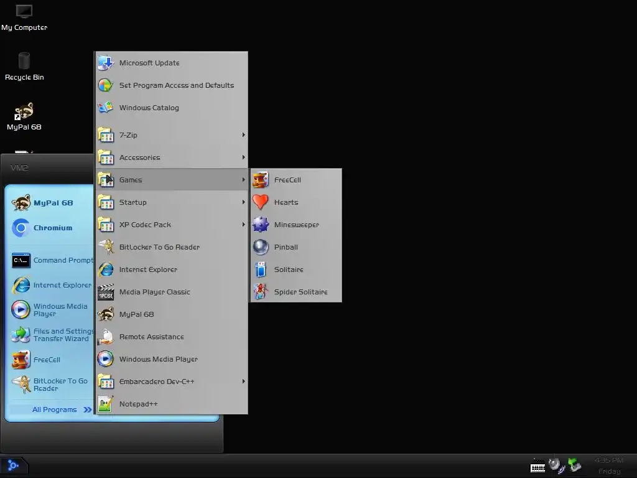The height and width of the screenshot is (478, 637).
Task: Expand the Accessories submenu arrow
Action: pos(243,157)
